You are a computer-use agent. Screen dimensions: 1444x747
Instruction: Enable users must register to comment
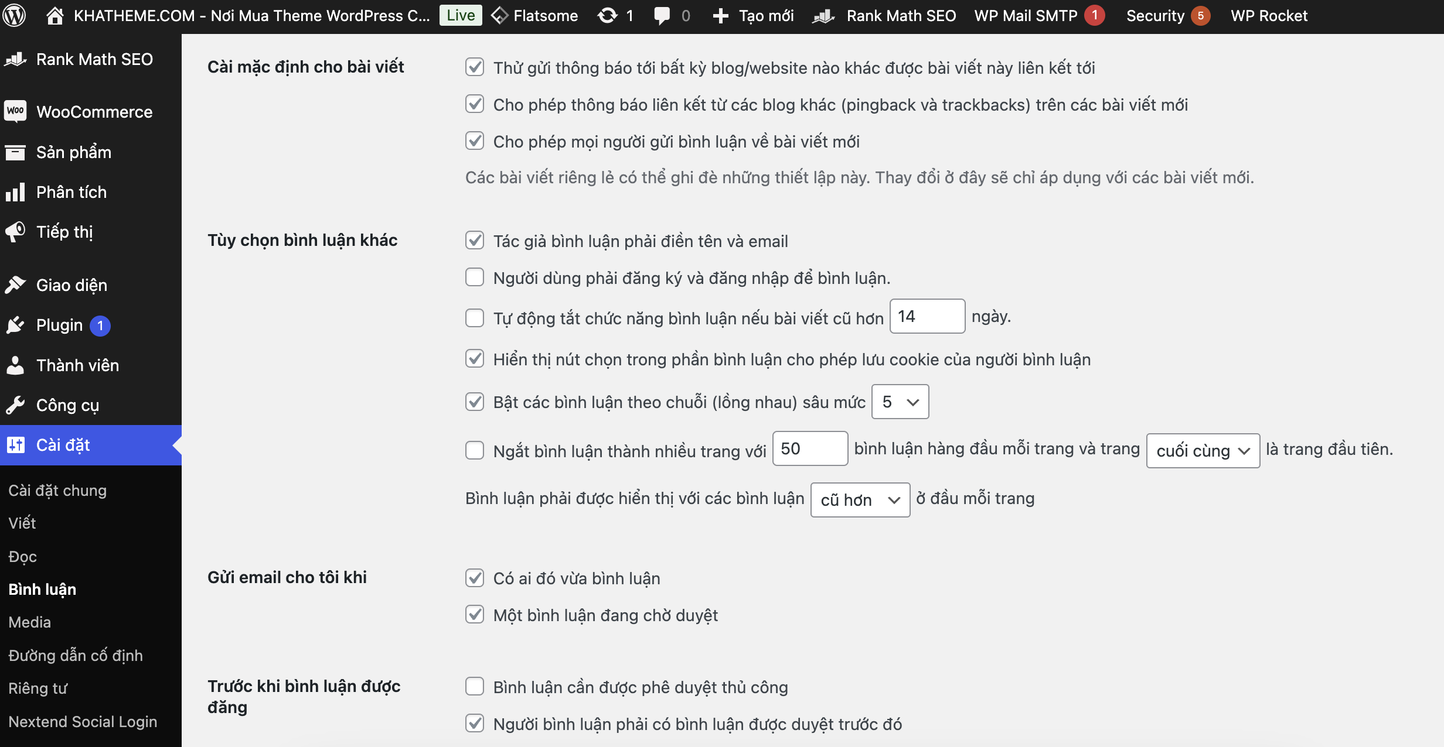click(475, 277)
